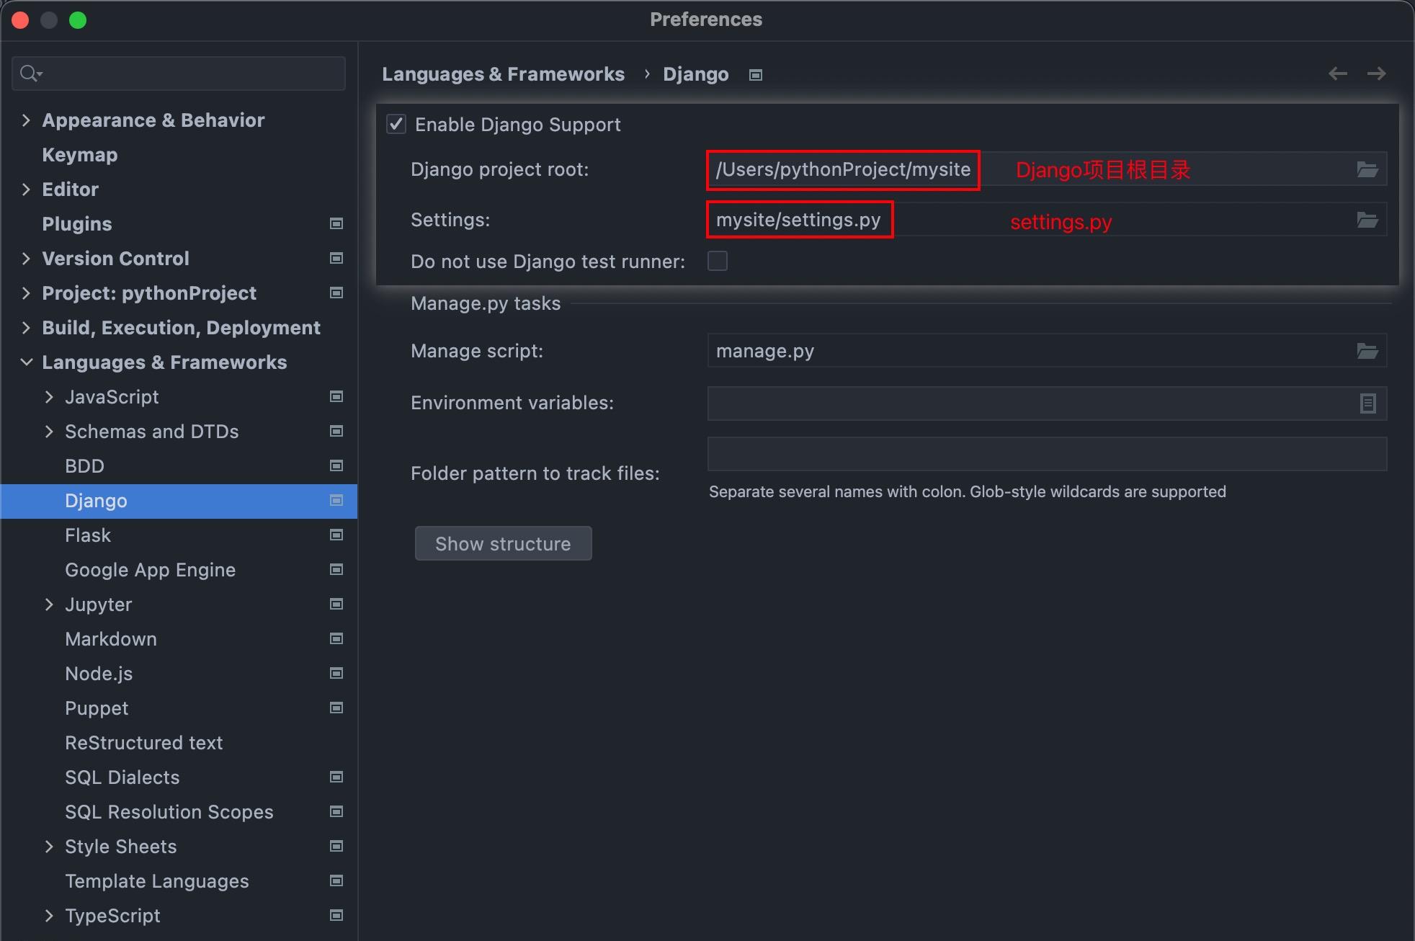The image size is (1415, 941).
Task: Click the project-level icon next to TypeScript
Action: (336, 915)
